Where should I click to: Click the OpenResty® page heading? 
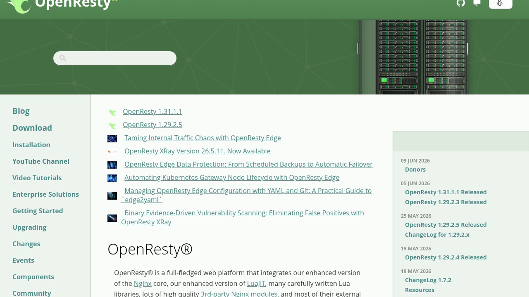[150, 249]
